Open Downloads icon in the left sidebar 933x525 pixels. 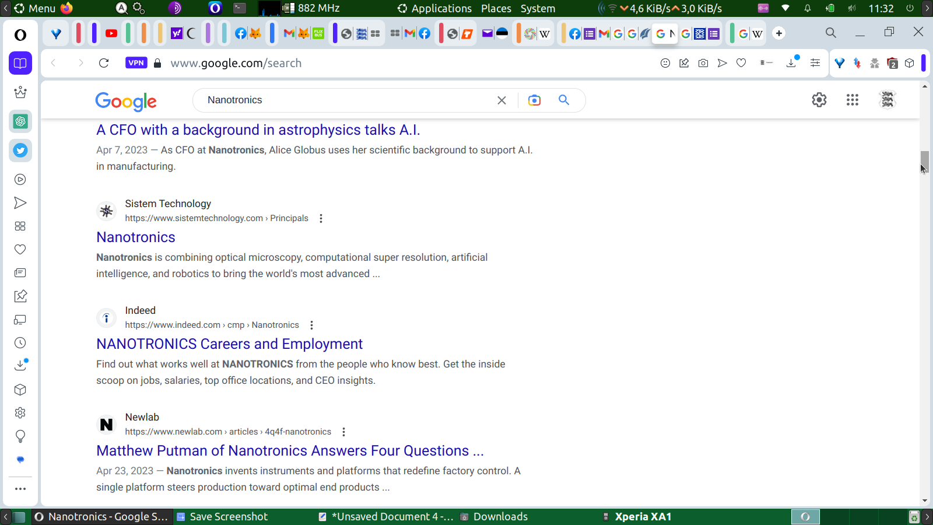20,365
